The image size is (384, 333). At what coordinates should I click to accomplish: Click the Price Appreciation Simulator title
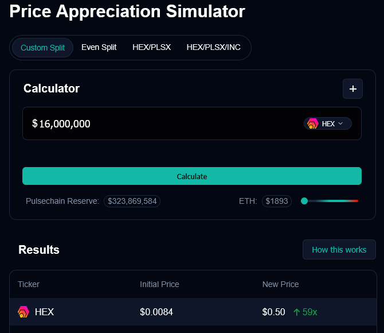(127, 11)
